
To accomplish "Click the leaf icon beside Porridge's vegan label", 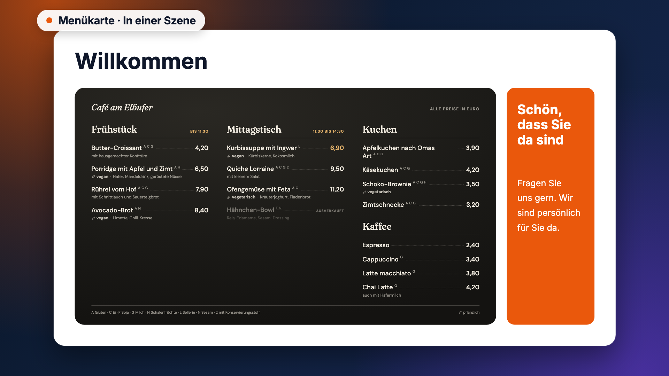I will (93, 177).
